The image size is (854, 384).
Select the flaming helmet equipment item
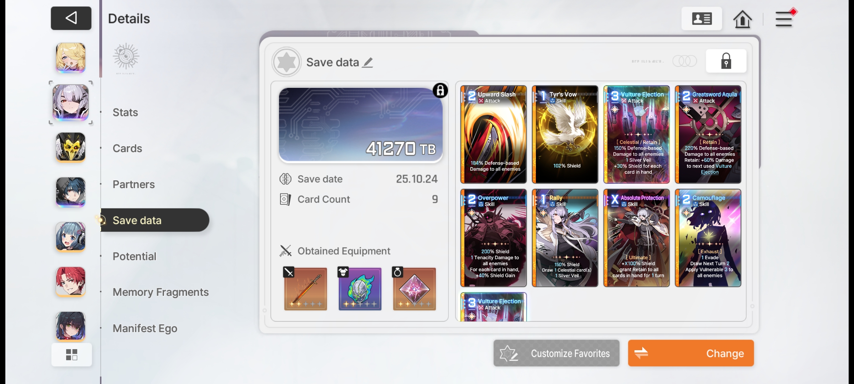360,288
